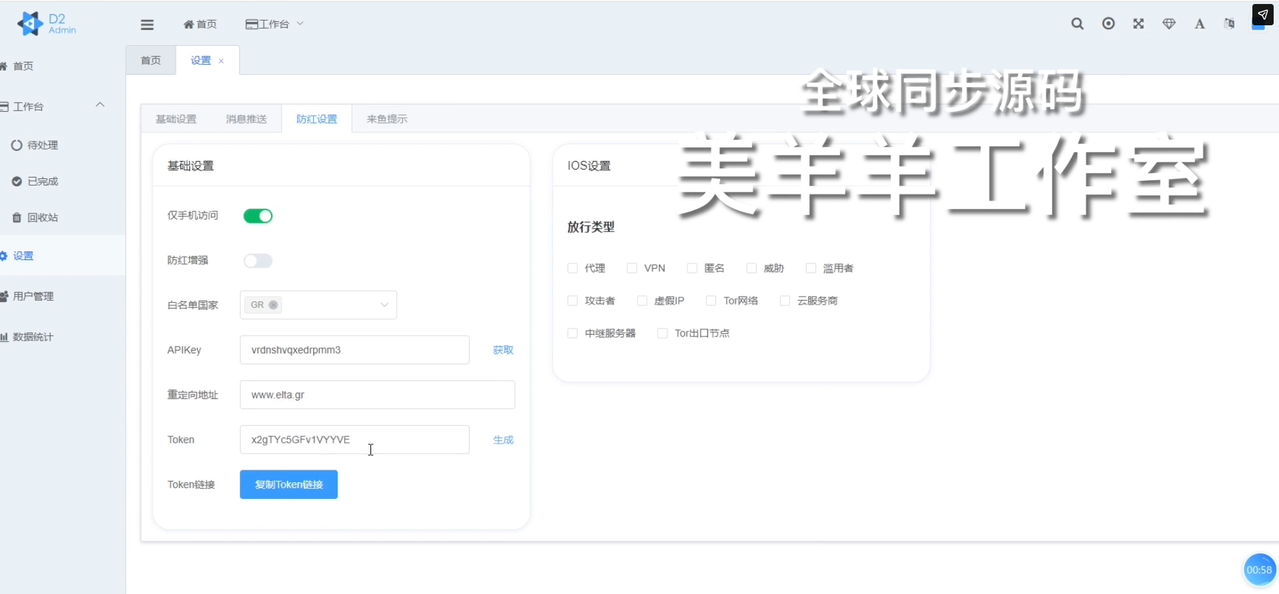Open the search icon in header
The height and width of the screenshot is (594, 1279).
pyautogui.click(x=1077, y=24)
